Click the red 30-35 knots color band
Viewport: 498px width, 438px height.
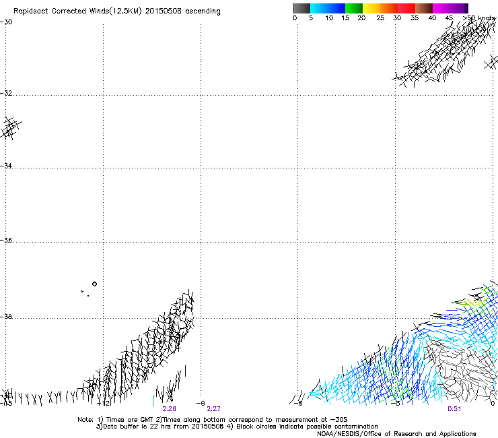pos(406,8)
